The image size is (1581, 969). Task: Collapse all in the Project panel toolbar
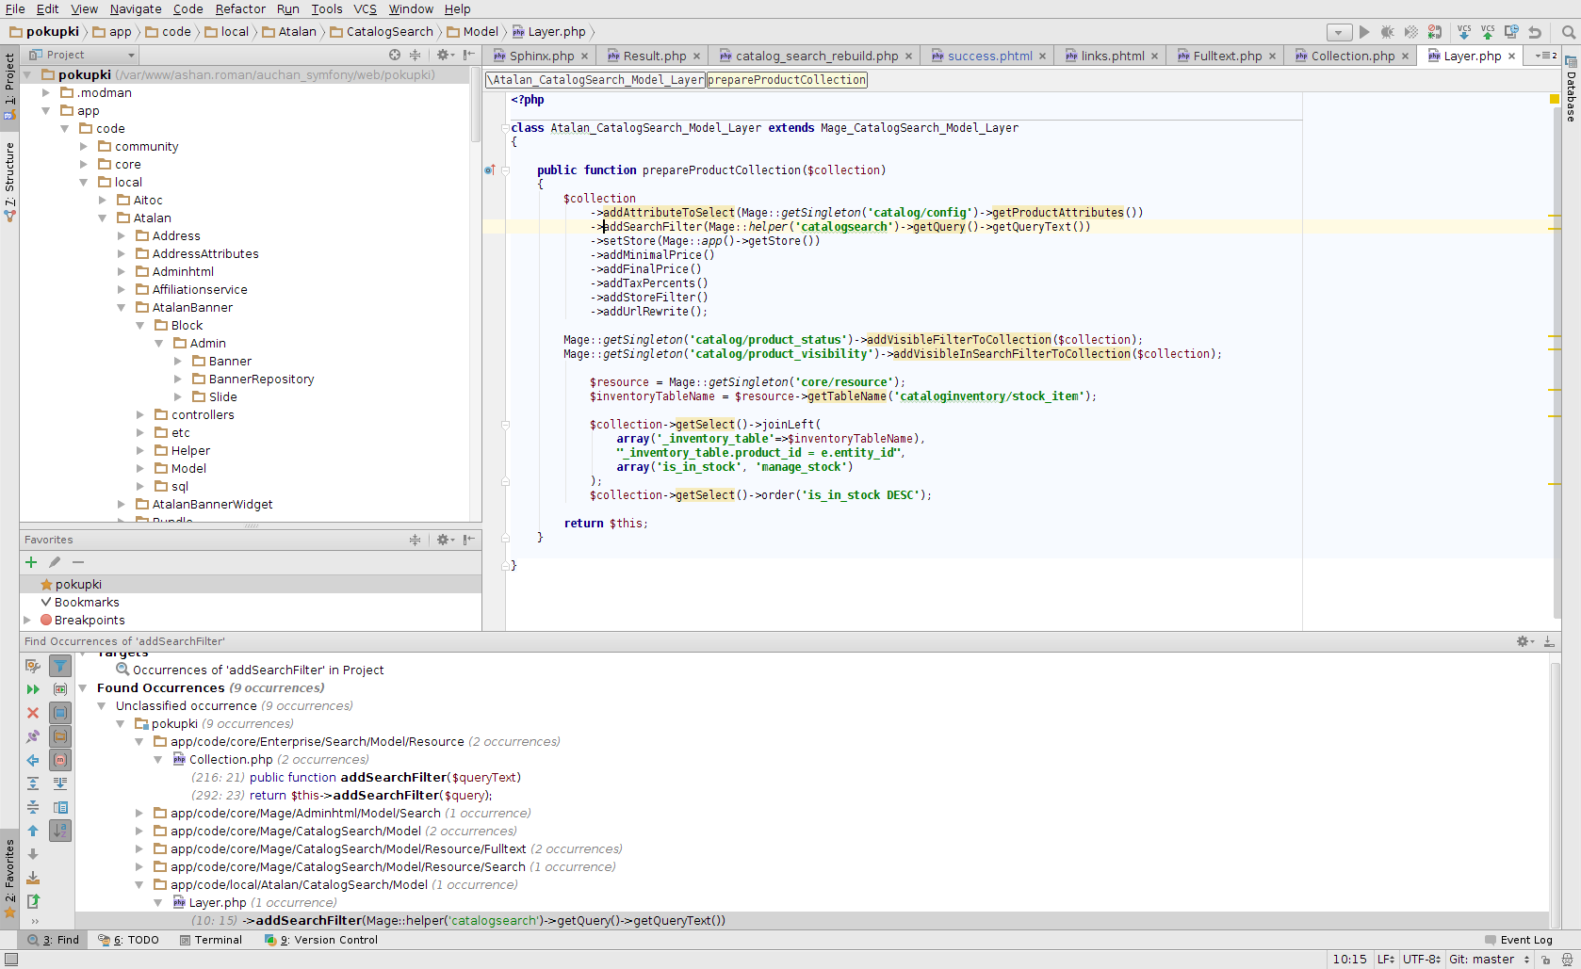coord(415,55)
